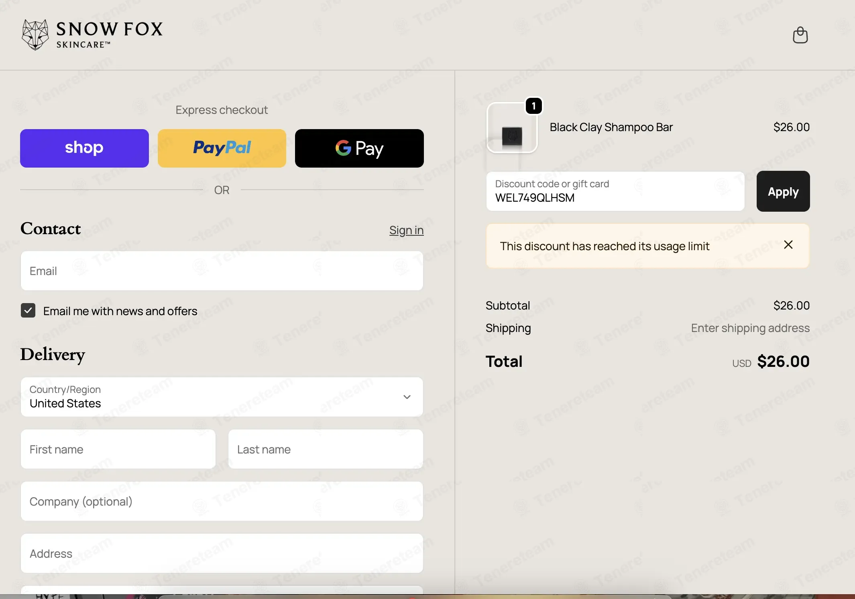The image size is (855, 599).
Task: Choose PayPal express checkout
Action: [x=222, y=148]
